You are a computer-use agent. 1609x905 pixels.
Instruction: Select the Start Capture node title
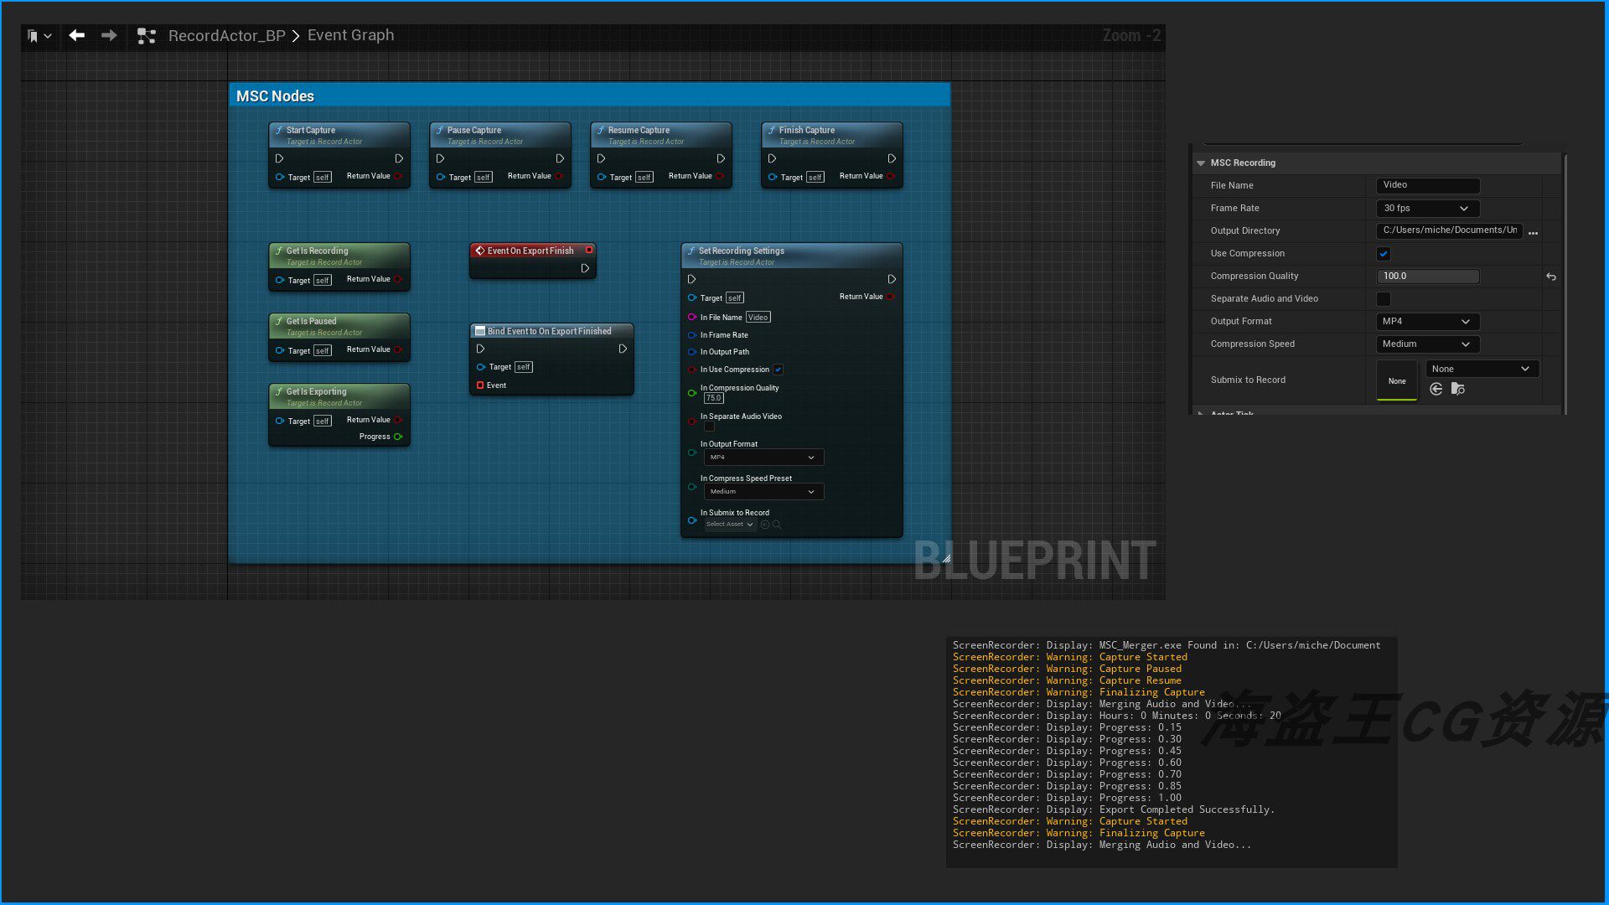(311, 131)
